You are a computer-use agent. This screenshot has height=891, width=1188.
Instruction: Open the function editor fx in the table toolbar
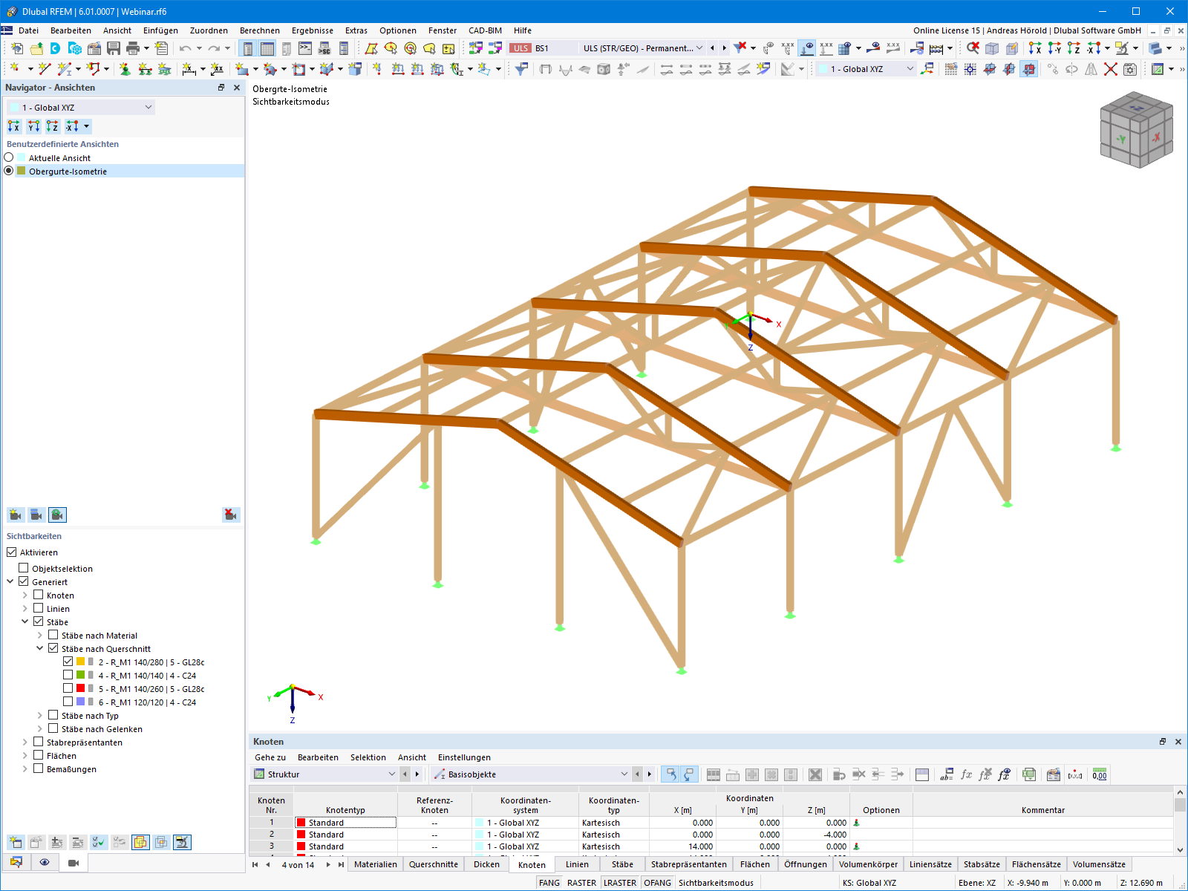coord(966,774)
